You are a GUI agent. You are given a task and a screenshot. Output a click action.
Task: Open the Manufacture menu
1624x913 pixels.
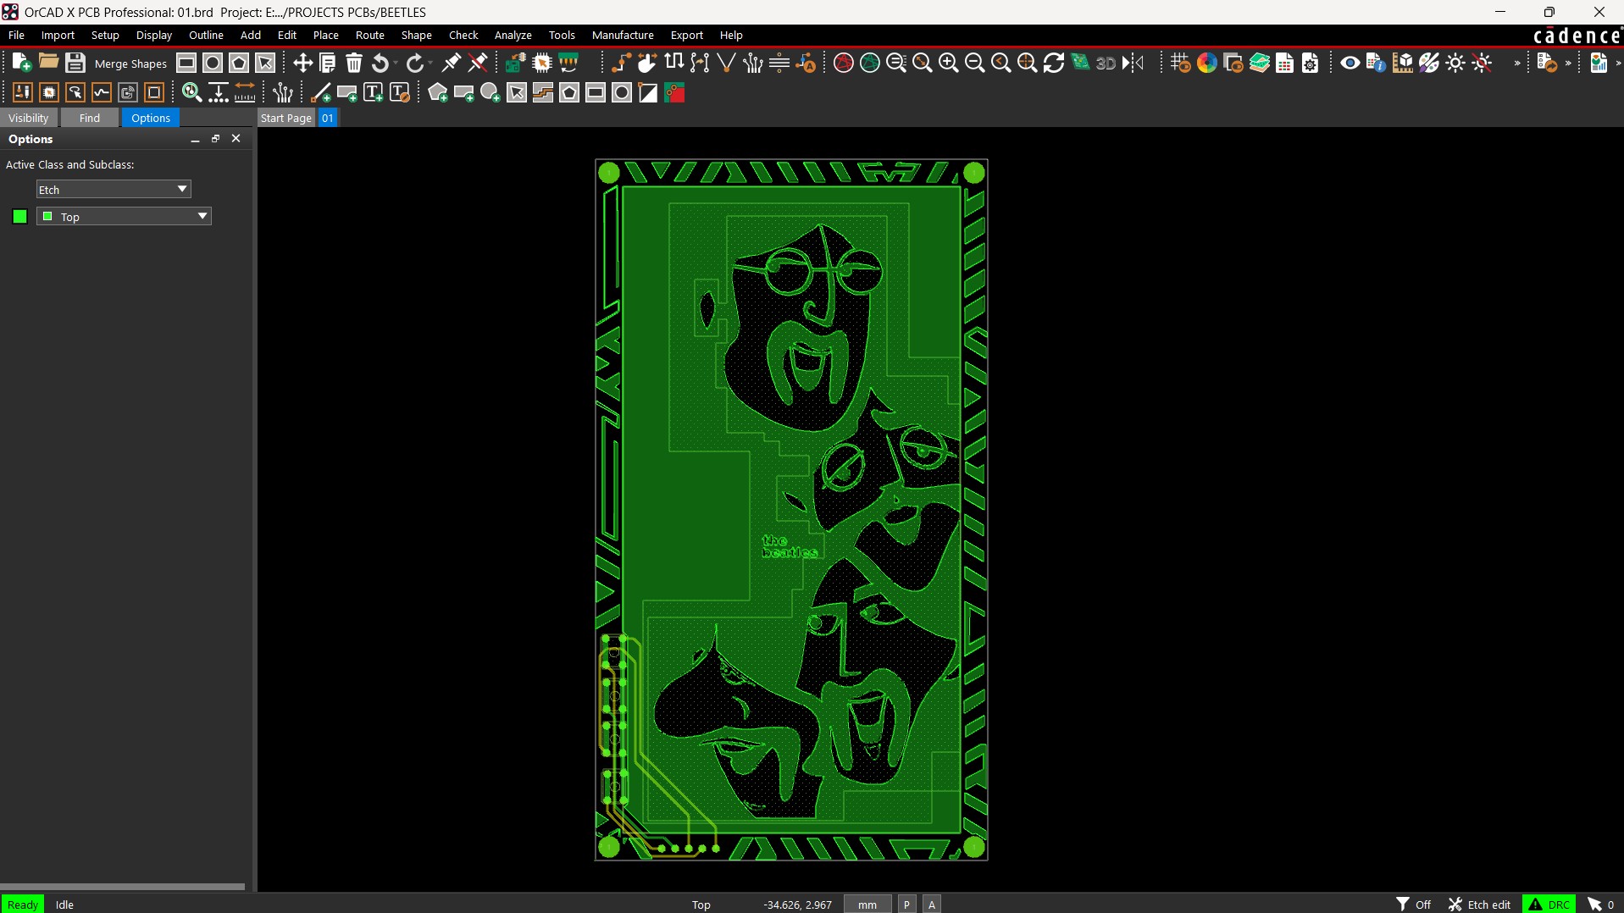622,35
